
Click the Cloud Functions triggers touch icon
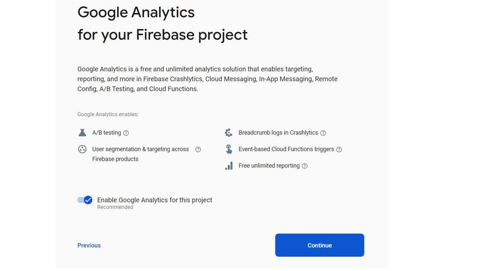click(x=229, y=149)
